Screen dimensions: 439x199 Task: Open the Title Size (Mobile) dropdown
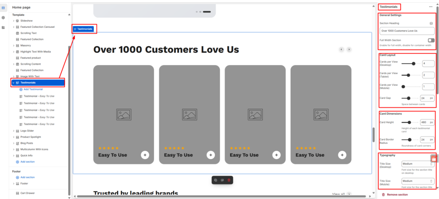pos(418,181)
